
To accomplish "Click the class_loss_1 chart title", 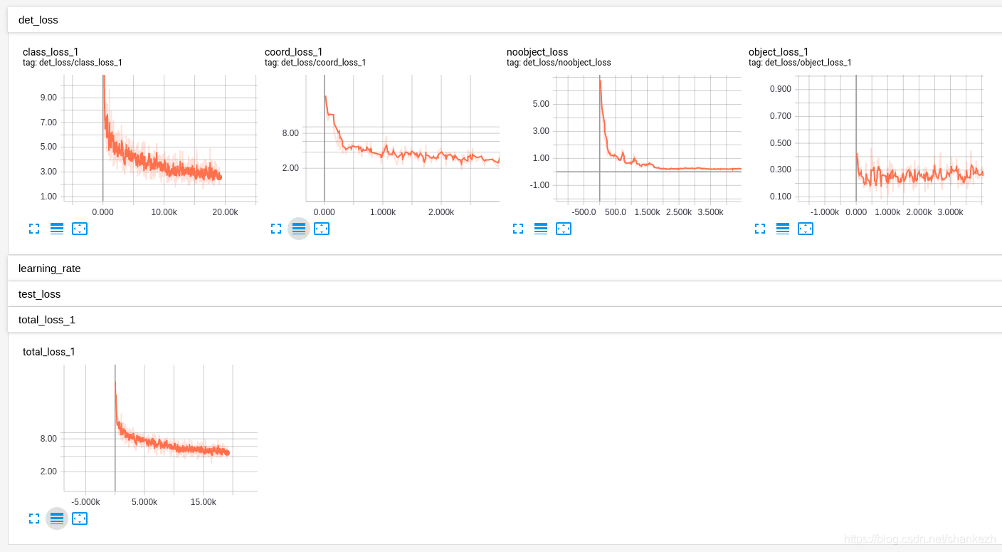I will click(51, 52).
